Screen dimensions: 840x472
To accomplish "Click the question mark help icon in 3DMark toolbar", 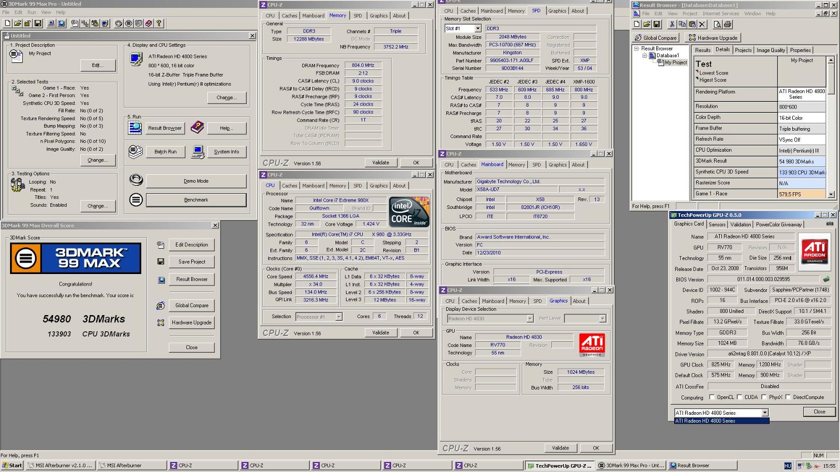I will [x=159, y=24].
